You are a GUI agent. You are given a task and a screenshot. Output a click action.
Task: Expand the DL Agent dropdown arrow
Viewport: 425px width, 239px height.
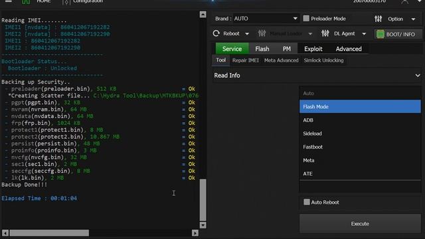(364, 34)
